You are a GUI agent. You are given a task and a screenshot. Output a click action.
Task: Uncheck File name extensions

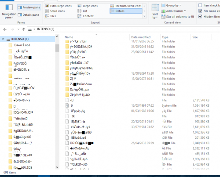pyautogui.click(x=200, y=11)
